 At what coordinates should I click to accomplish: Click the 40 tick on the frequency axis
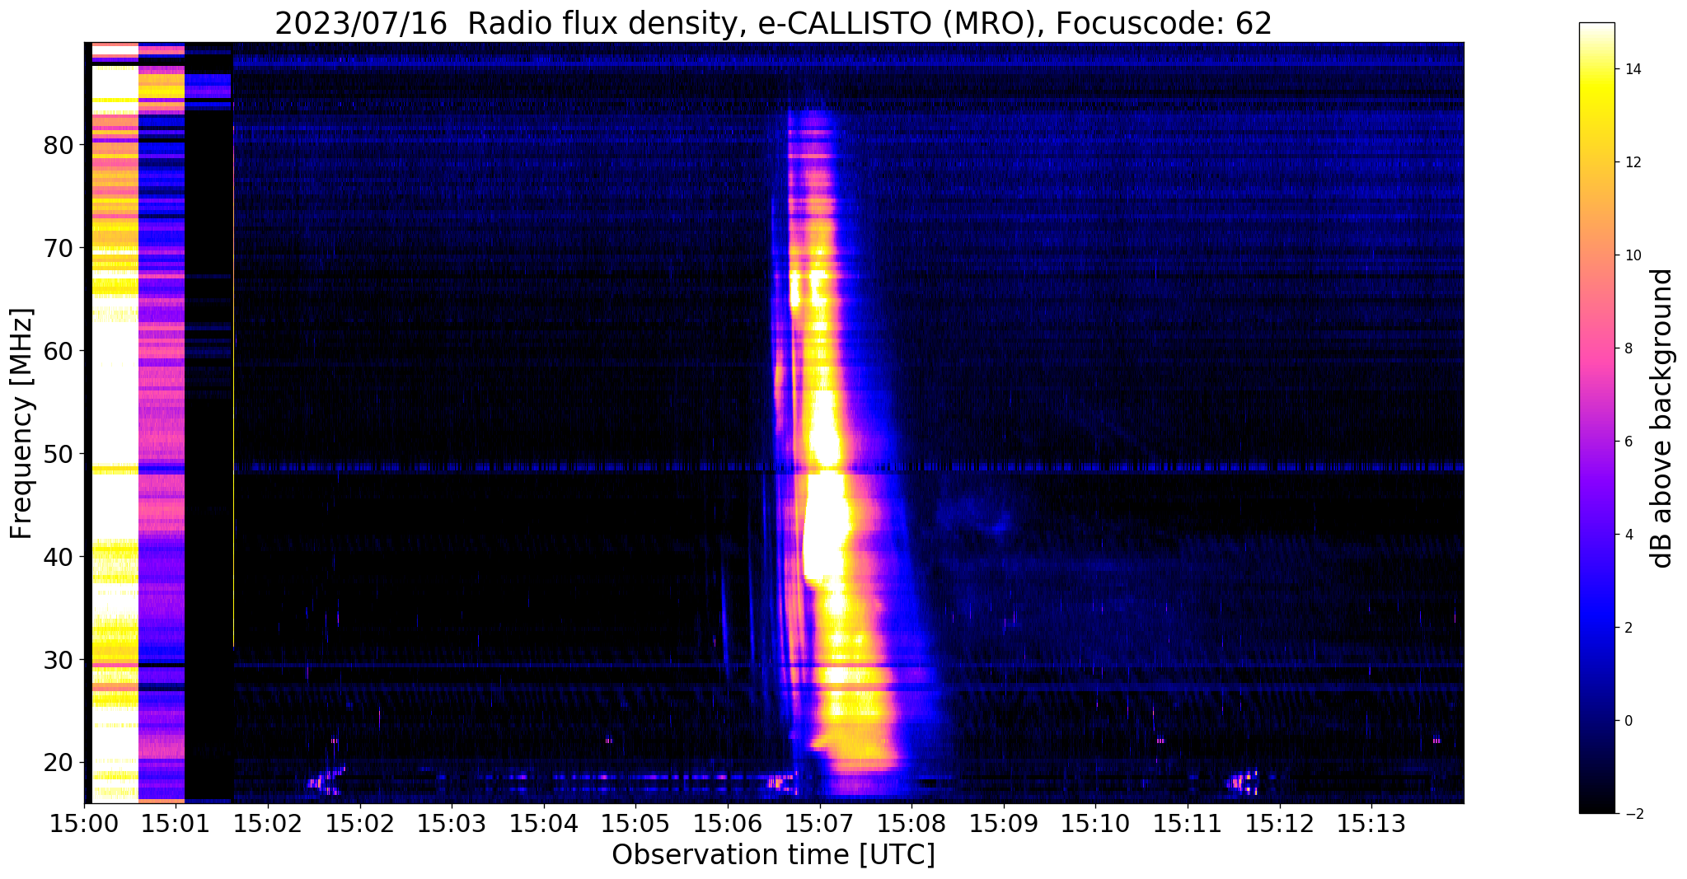pos(59,557)
